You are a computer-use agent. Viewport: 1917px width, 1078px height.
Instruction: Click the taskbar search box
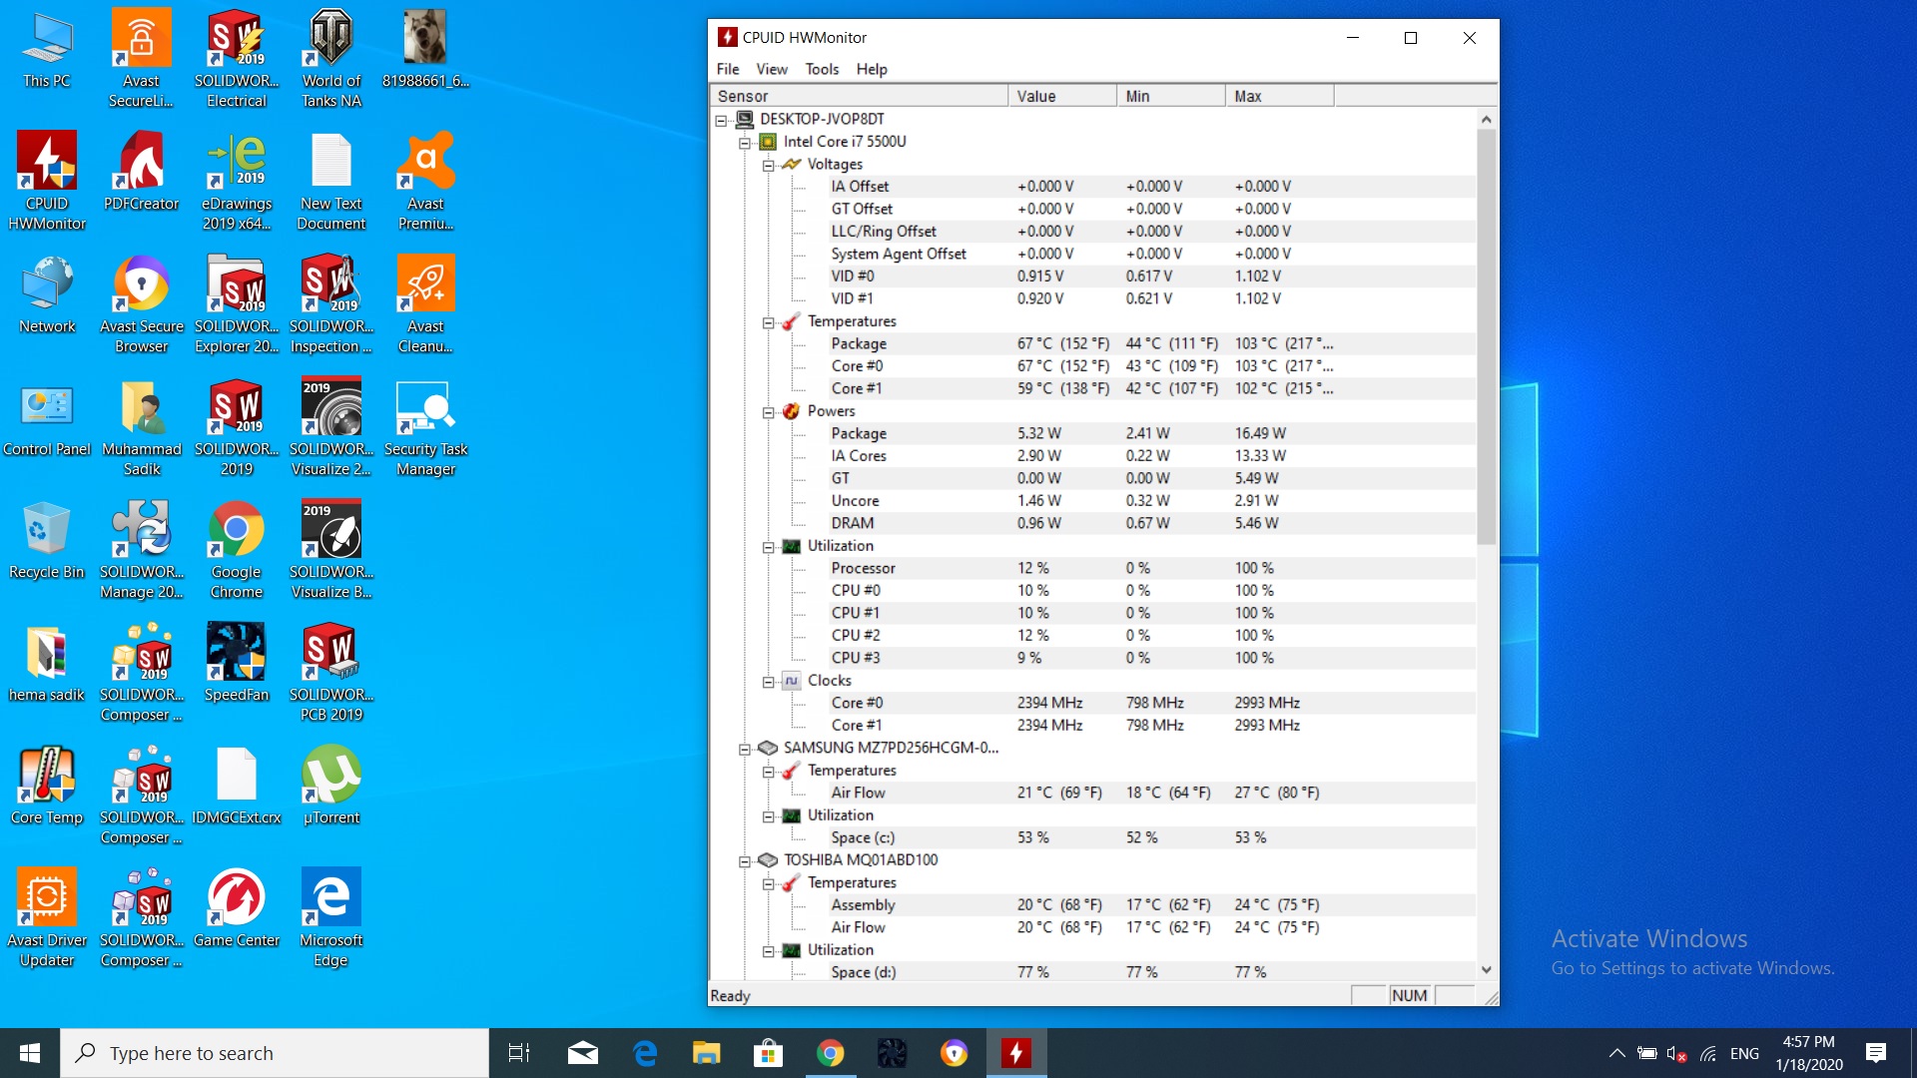pyautogui.click(x=275, y=1053)
